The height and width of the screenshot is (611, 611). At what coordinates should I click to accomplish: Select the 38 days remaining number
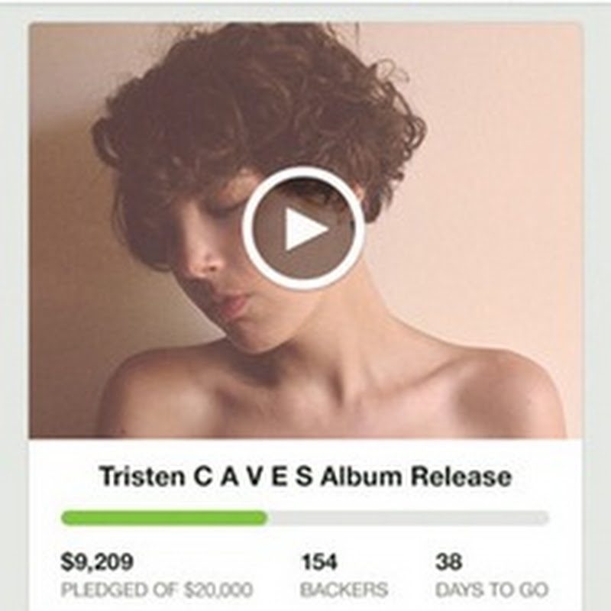tap(448, 562)
